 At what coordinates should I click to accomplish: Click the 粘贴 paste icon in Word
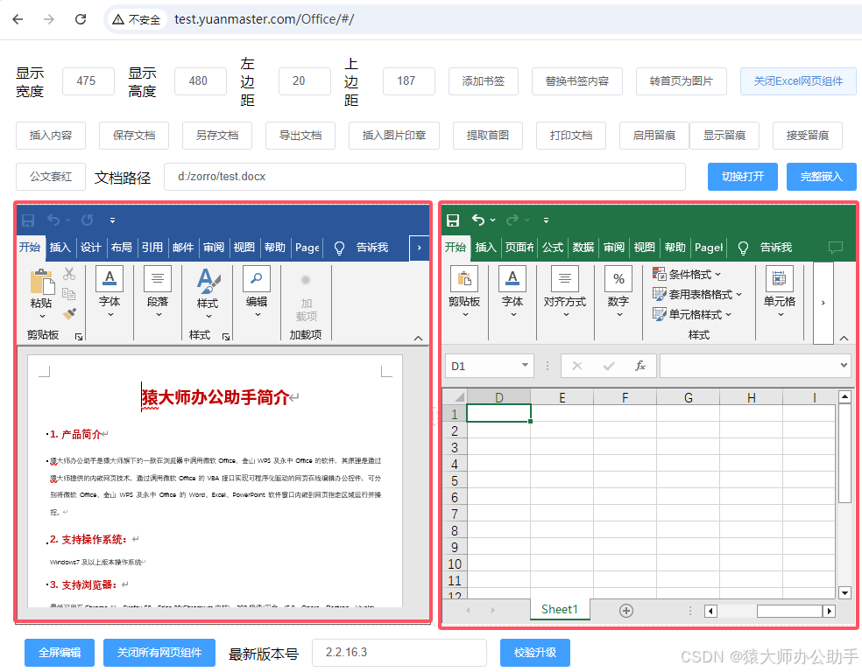pos(42,282)
